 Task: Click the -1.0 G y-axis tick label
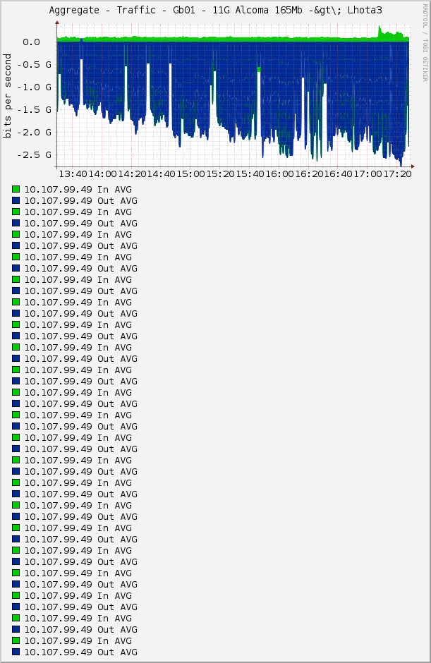pyautogui.click(x=36, y=87)
